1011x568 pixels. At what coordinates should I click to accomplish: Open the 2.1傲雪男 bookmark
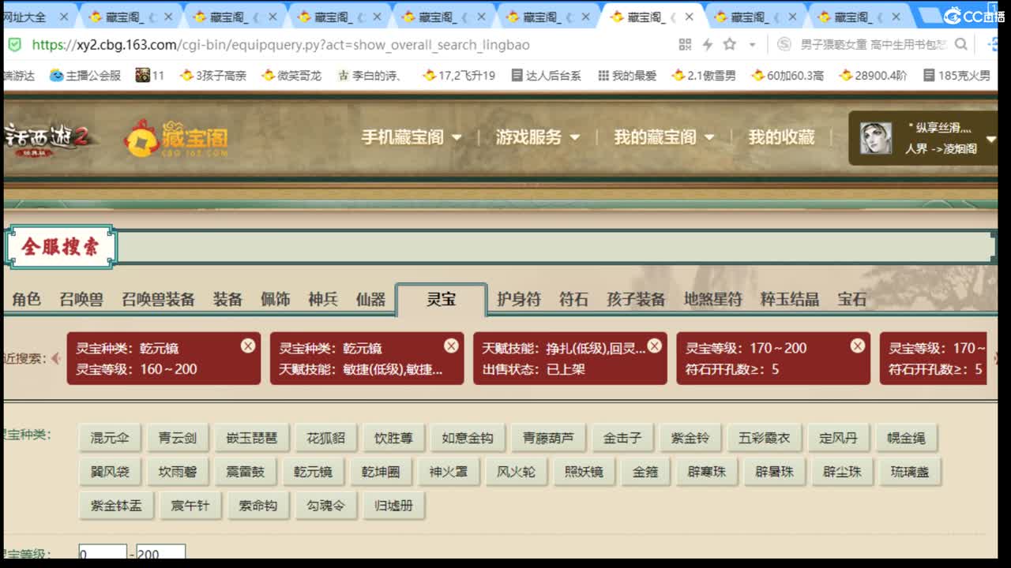[704, 76]
